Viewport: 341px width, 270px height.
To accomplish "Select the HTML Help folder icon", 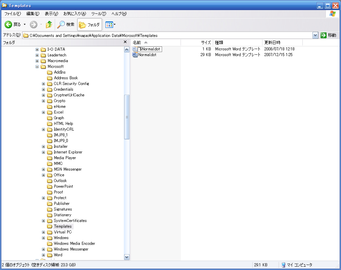I will [50, 124].
